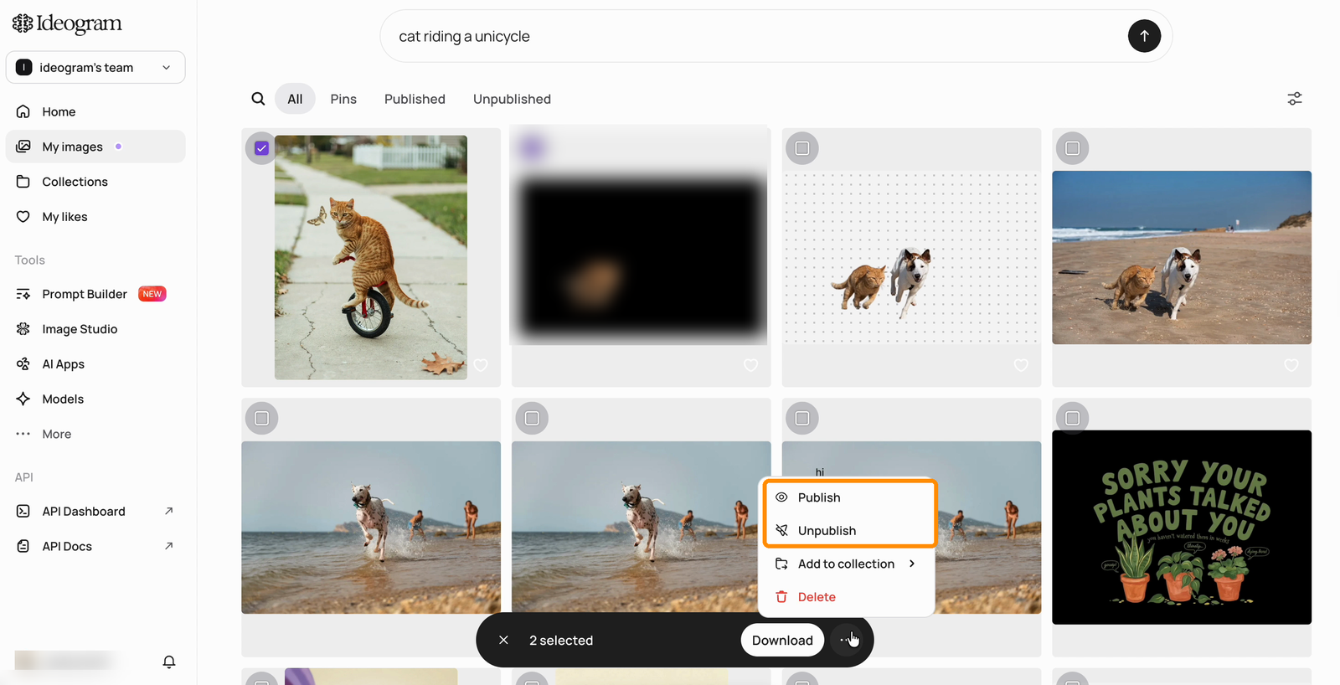This screenshot has height=685, width=1340.
Task: Like the beach cat and dog image
Action: 1291,365
